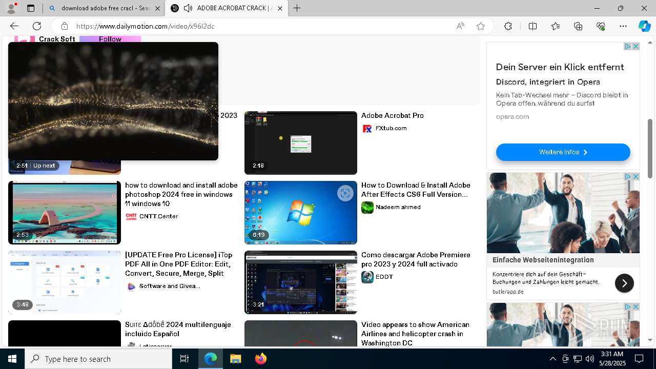Viewport: 656px width, 369px height.
Task: Visit CNTT.Center channel
Action: click(159, 216)
